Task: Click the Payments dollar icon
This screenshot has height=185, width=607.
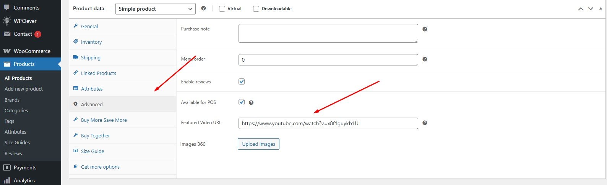Action: [6, 167]
